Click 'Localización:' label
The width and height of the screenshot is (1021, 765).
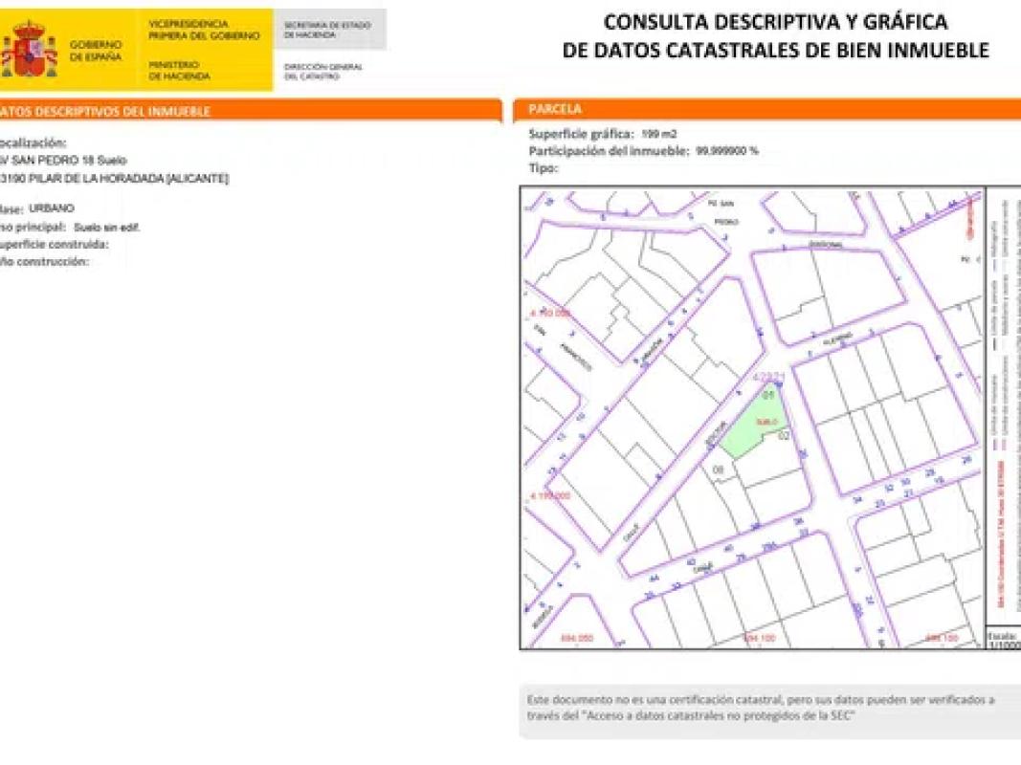click(x=33, y=143)
